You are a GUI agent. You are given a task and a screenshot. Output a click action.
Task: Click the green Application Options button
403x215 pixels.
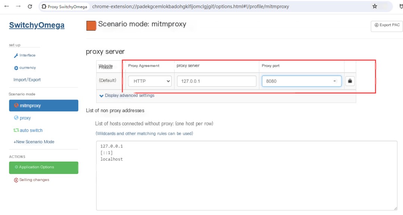coord(44,168)
